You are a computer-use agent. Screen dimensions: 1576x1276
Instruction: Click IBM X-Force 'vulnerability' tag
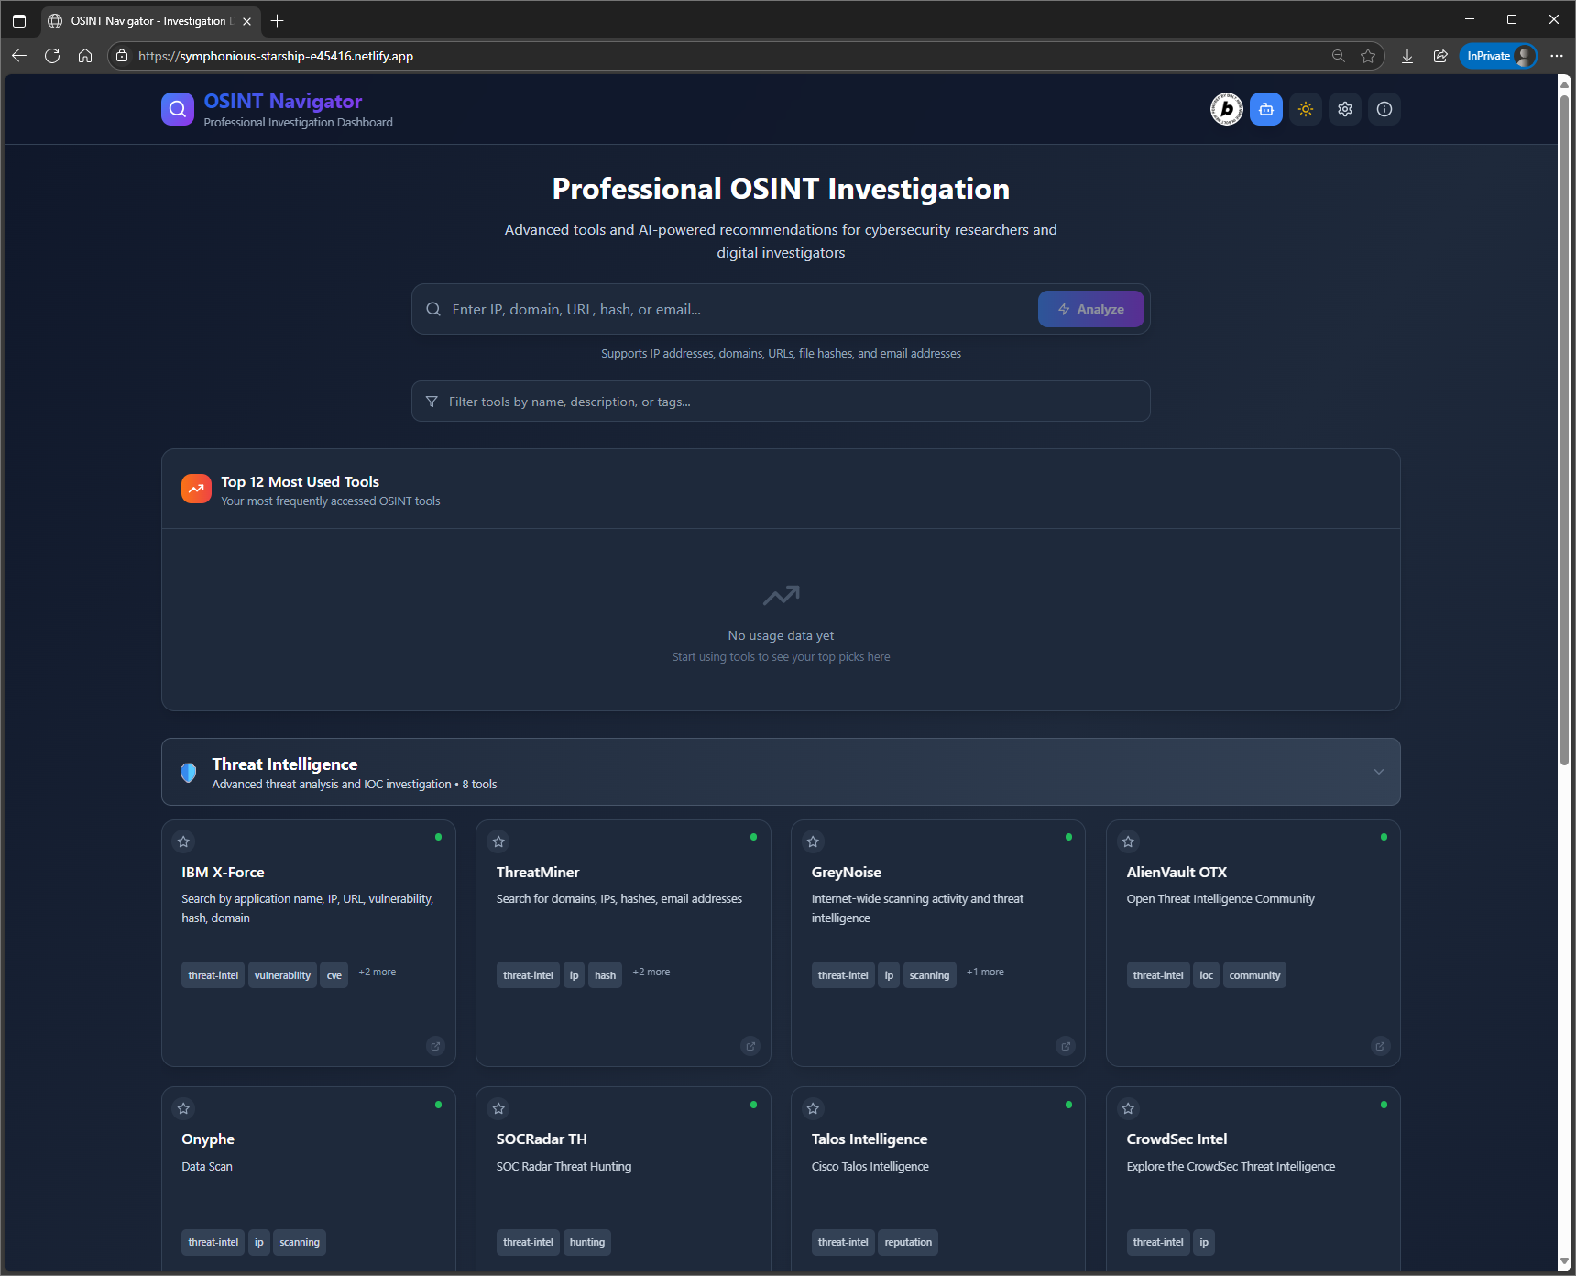282,975
